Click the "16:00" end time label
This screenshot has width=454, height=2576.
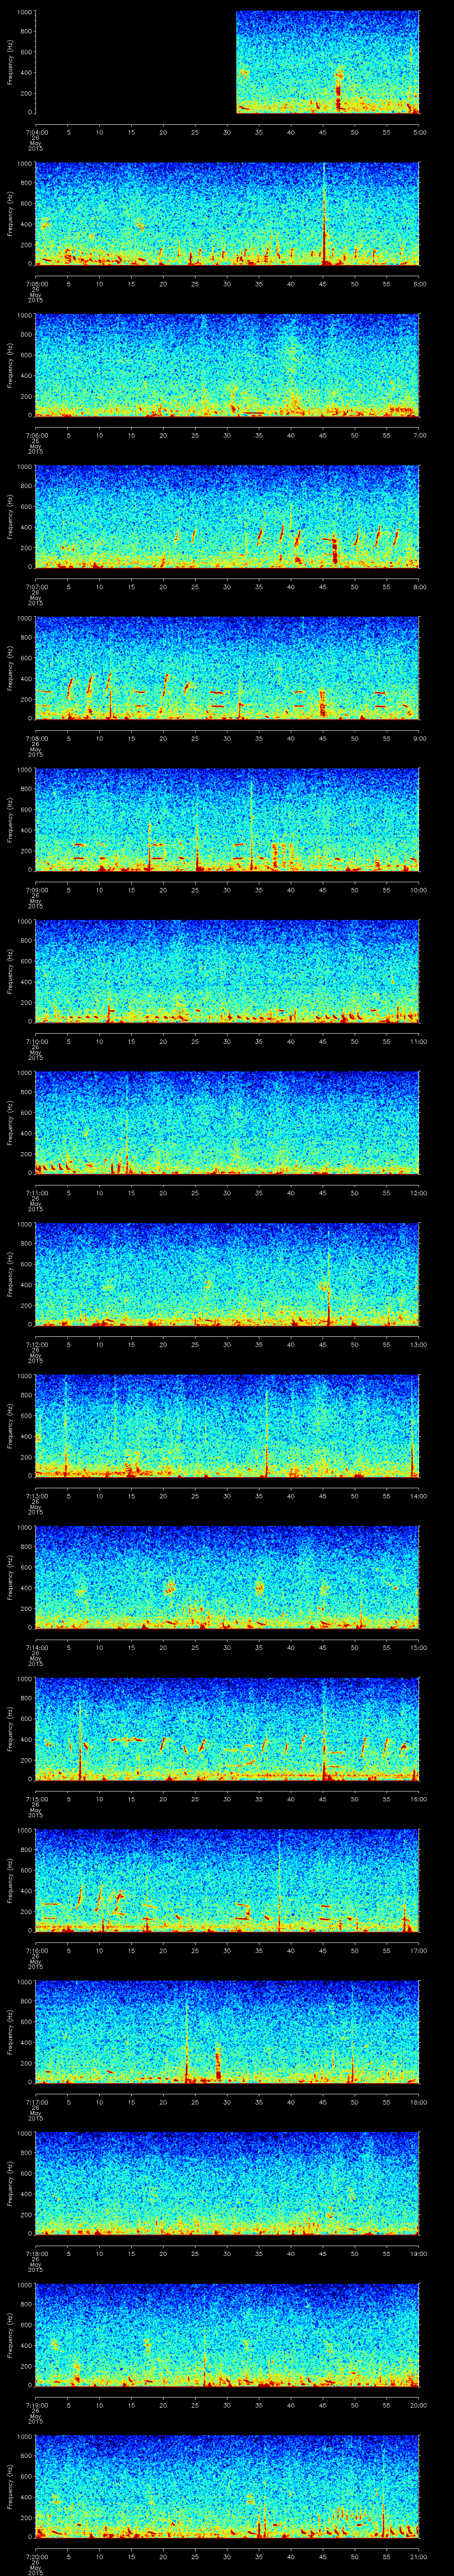pos(419,1799)
